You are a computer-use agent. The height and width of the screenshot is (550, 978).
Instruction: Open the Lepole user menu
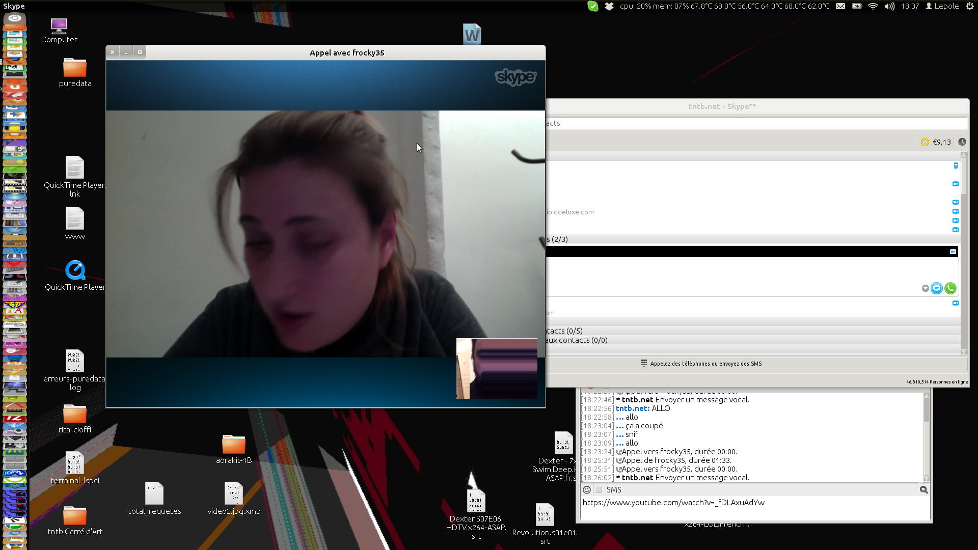point(942,6)
